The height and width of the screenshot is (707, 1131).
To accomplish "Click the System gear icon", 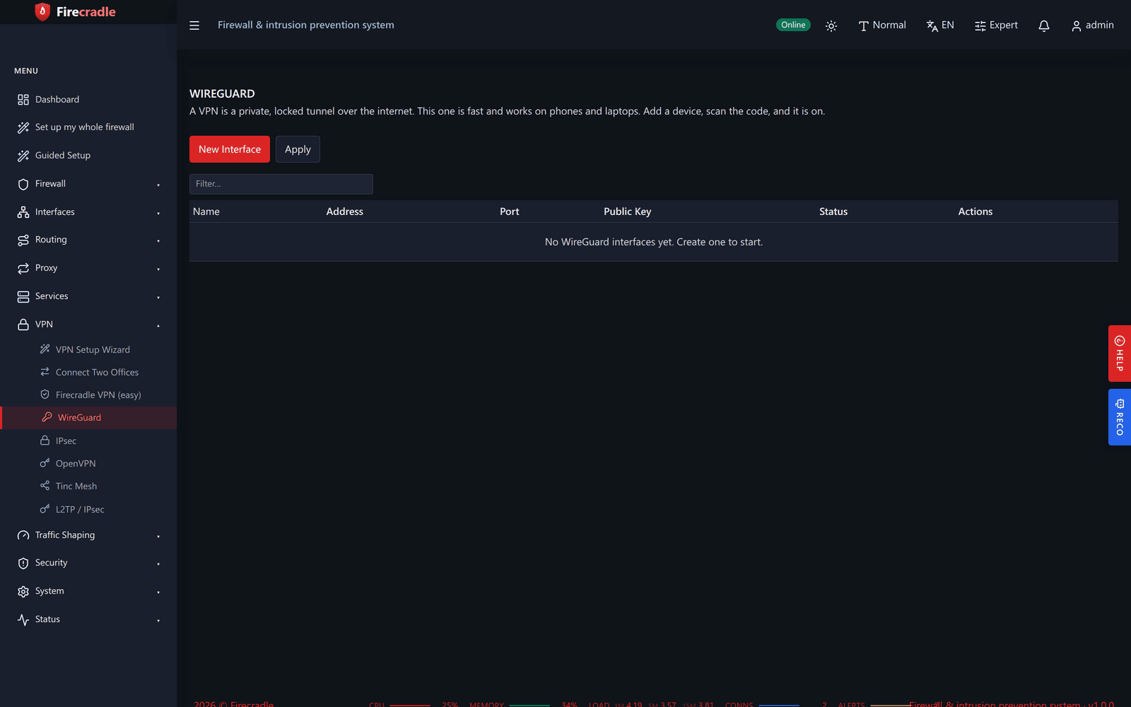I will pos(23,591).
